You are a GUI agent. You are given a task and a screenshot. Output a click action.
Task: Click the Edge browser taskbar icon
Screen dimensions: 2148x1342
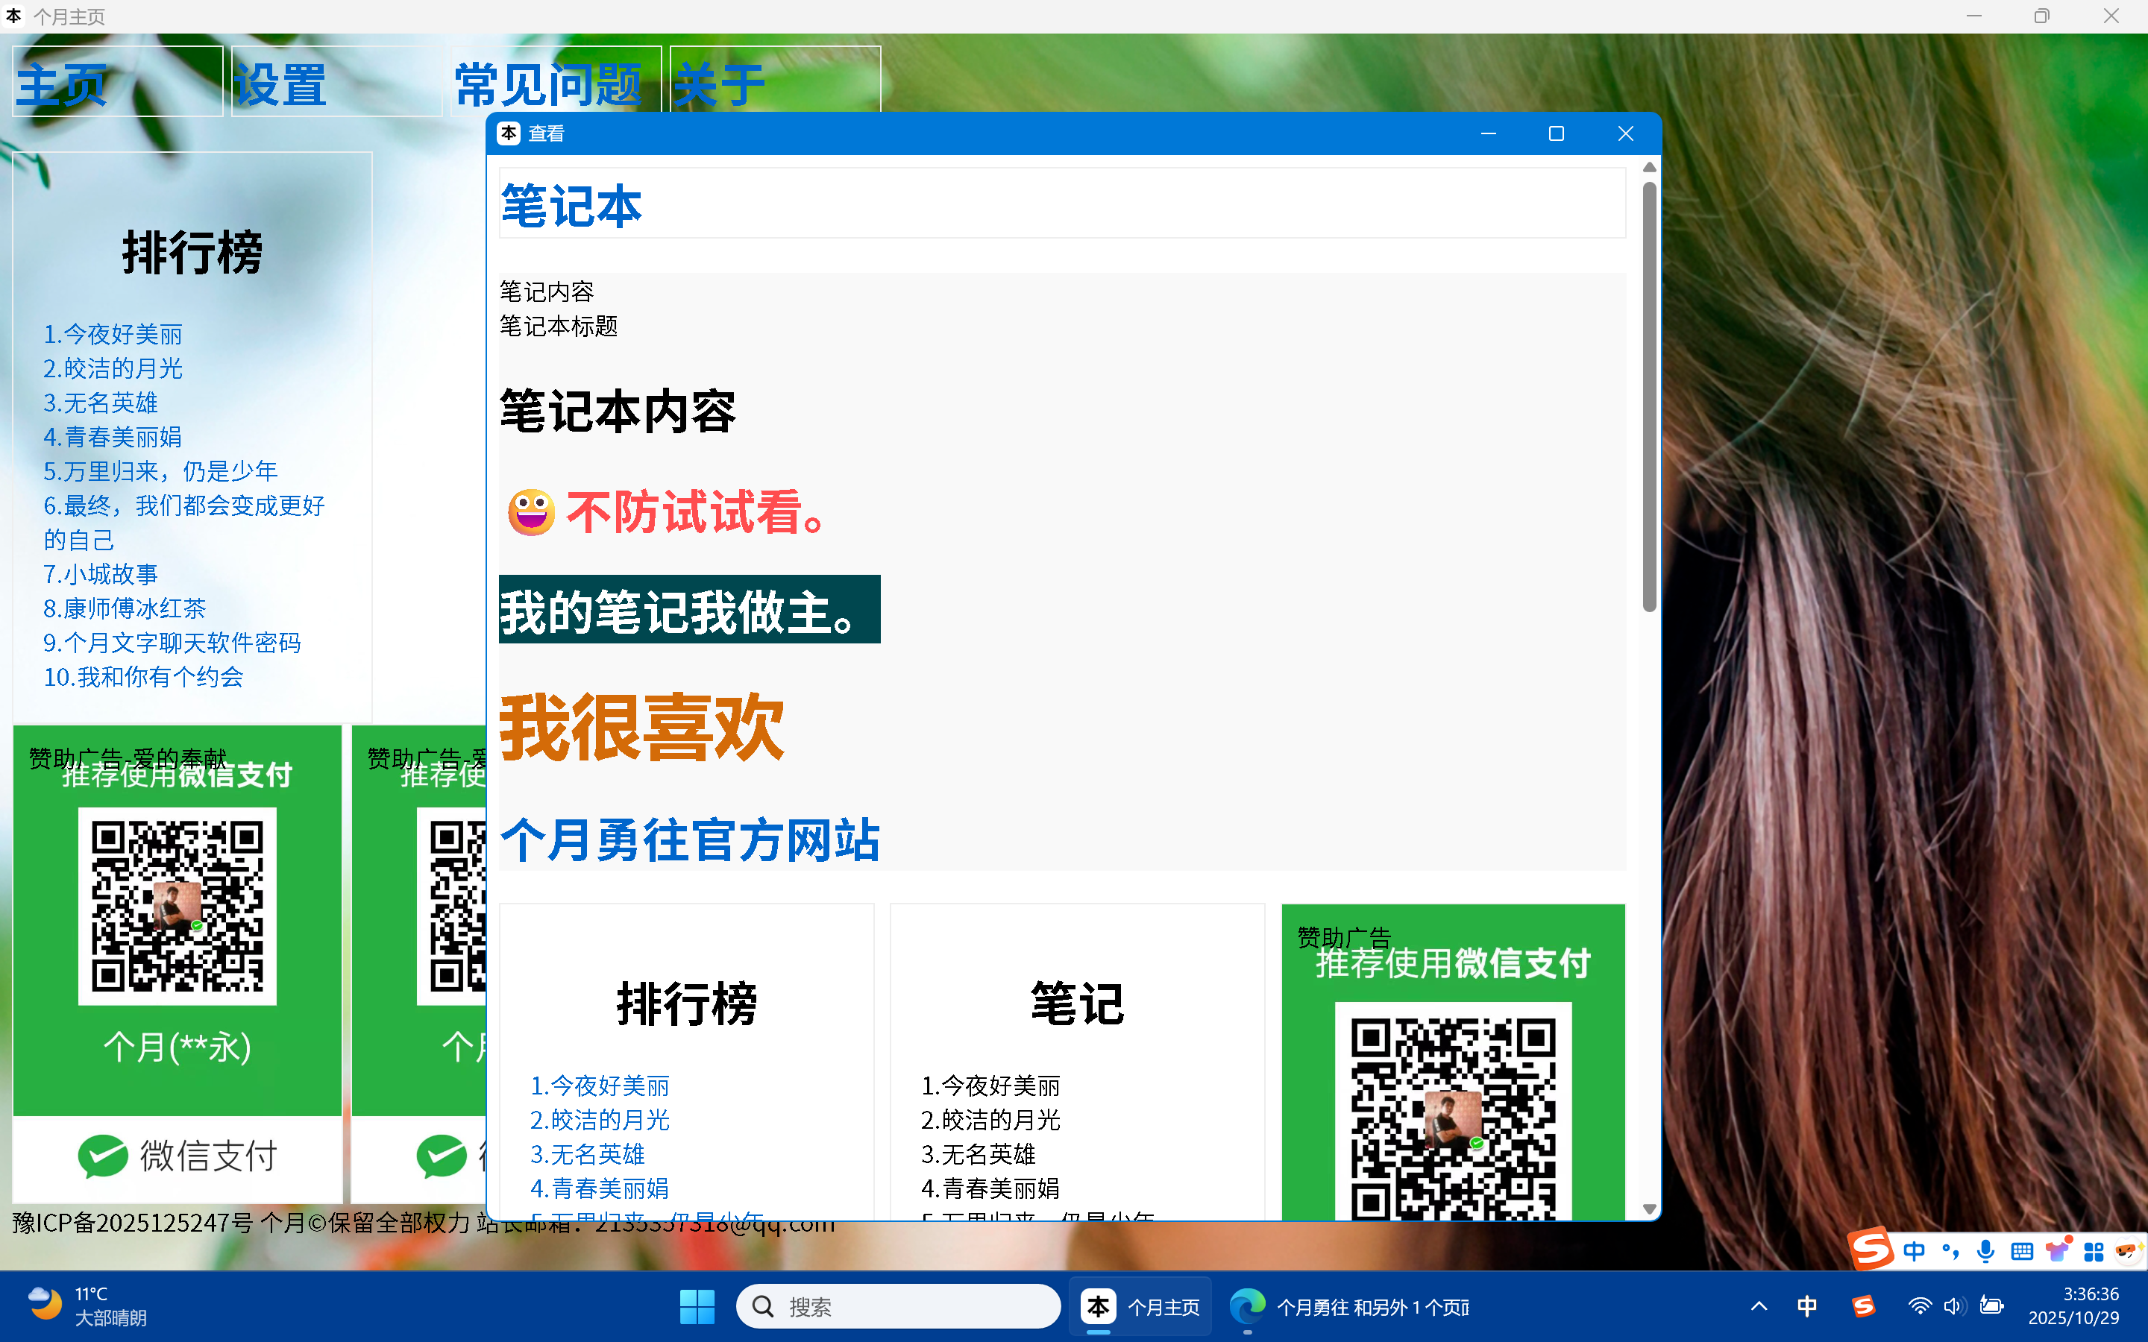point(1247,1306)
